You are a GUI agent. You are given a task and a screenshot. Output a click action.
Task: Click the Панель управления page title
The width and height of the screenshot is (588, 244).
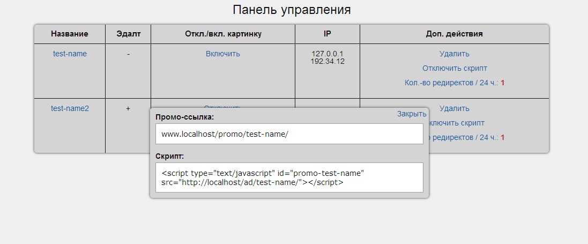point(292,10)
